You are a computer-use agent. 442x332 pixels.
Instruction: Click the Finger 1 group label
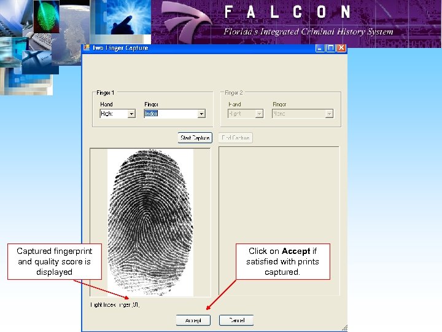[x=105, y=93]
